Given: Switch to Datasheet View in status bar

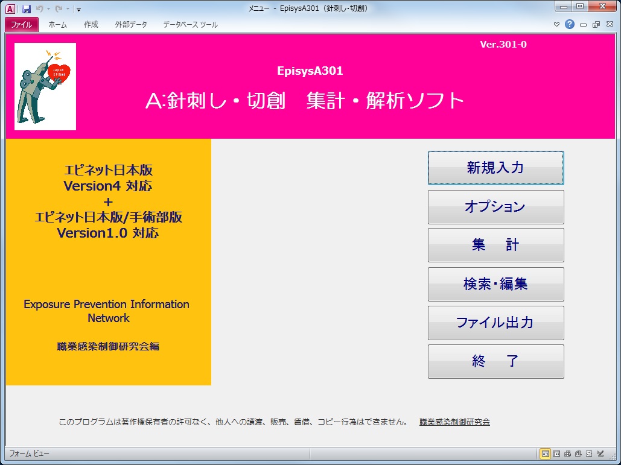Looking at the screenshot, I should click(x=556, y=454).
